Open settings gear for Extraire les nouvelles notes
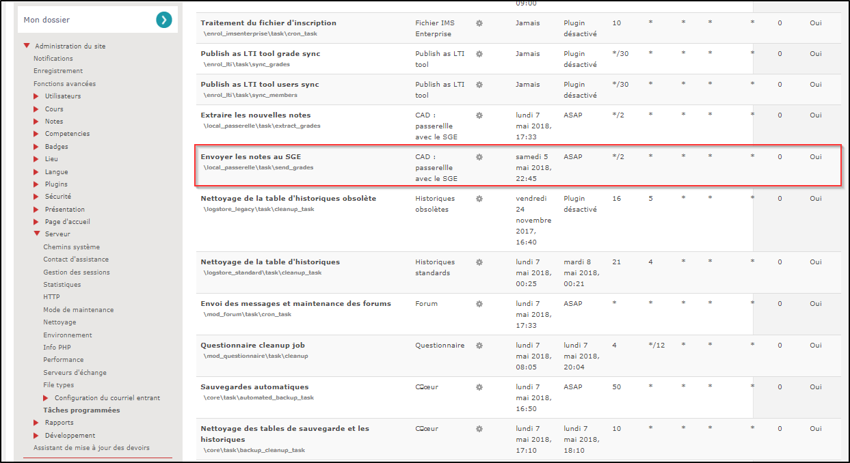 (x=479, y=115)
